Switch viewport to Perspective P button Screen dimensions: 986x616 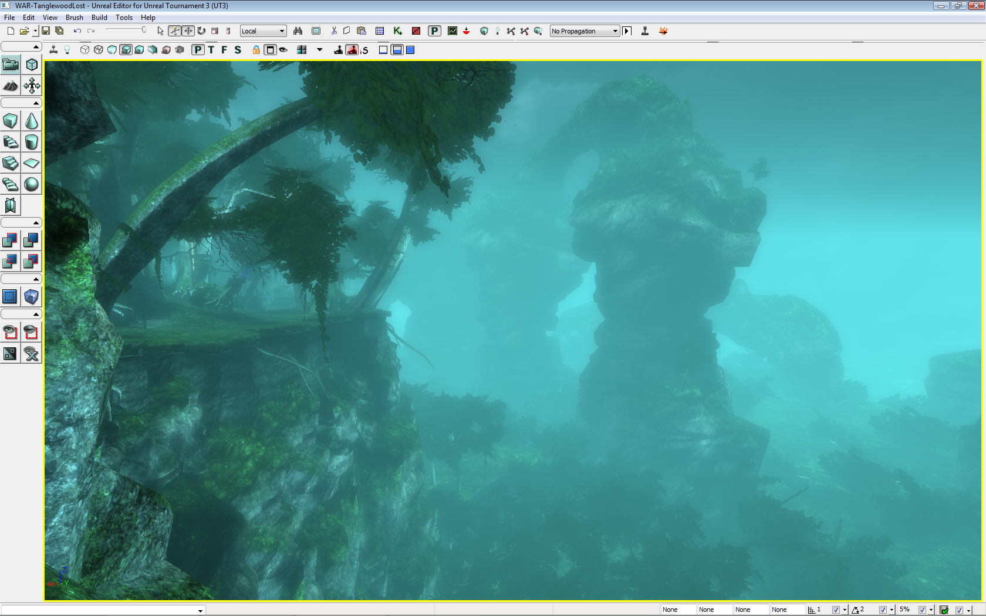click(198, 50)
